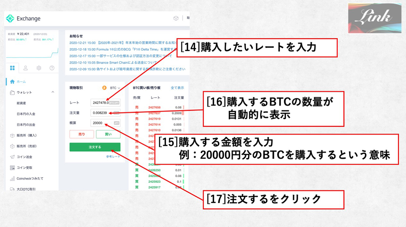The image size is (406, 227).
Task: Click the Coincheck Exchange logo
Action: pos(23,18)
